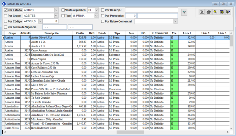Screen dimensions: 236x136
Task: Click the Proveedor number field
Action: click(x=131, y=16)
